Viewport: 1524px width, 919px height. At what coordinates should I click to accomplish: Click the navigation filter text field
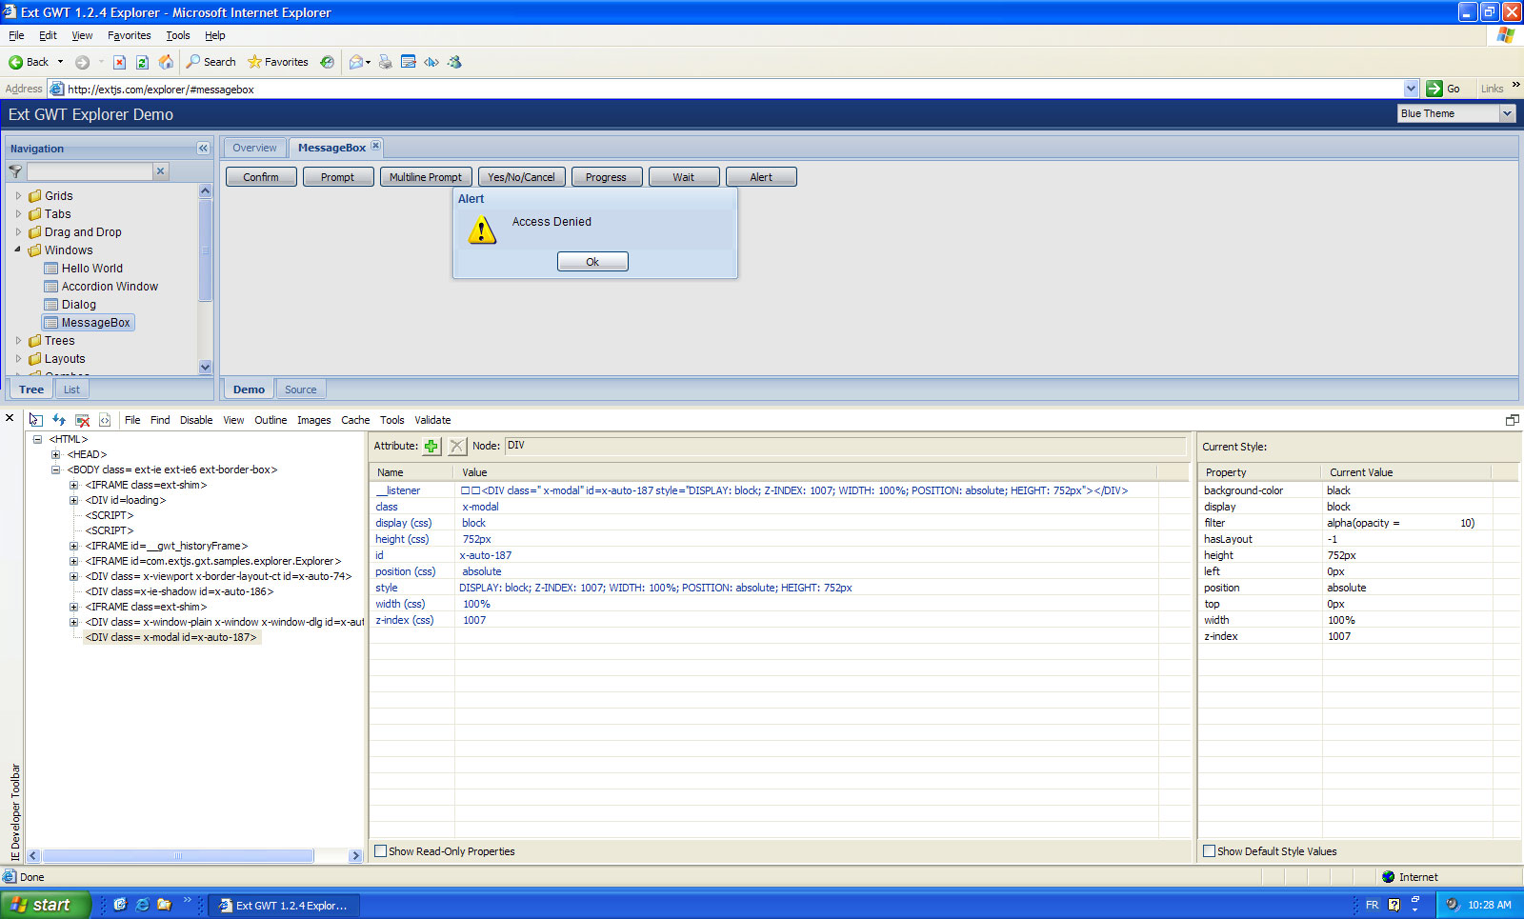coord(90,171)
